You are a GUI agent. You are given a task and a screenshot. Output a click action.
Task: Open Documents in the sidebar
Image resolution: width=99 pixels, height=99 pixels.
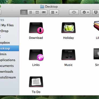pos(9,66)
